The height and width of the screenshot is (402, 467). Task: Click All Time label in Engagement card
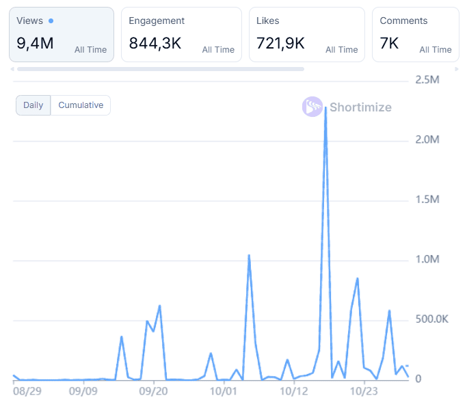point(218,50)
